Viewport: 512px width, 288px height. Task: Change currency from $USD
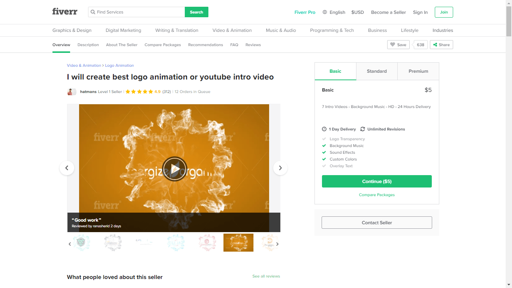tap(358, 12)
